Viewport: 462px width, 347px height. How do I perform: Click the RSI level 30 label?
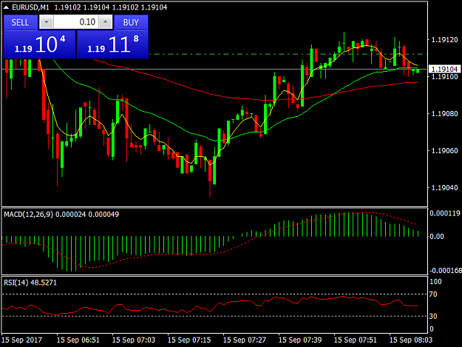click(x=433, y=317)
